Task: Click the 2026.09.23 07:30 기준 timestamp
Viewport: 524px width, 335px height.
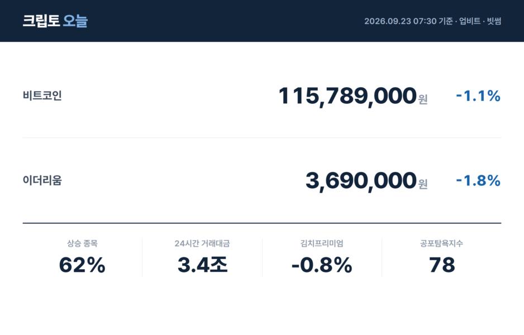Action: pyautogui.click(x=408, y=21)
